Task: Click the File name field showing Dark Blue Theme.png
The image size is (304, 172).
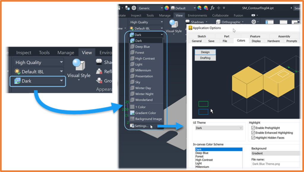Action: pyautogui.click(x=275, y=164)
